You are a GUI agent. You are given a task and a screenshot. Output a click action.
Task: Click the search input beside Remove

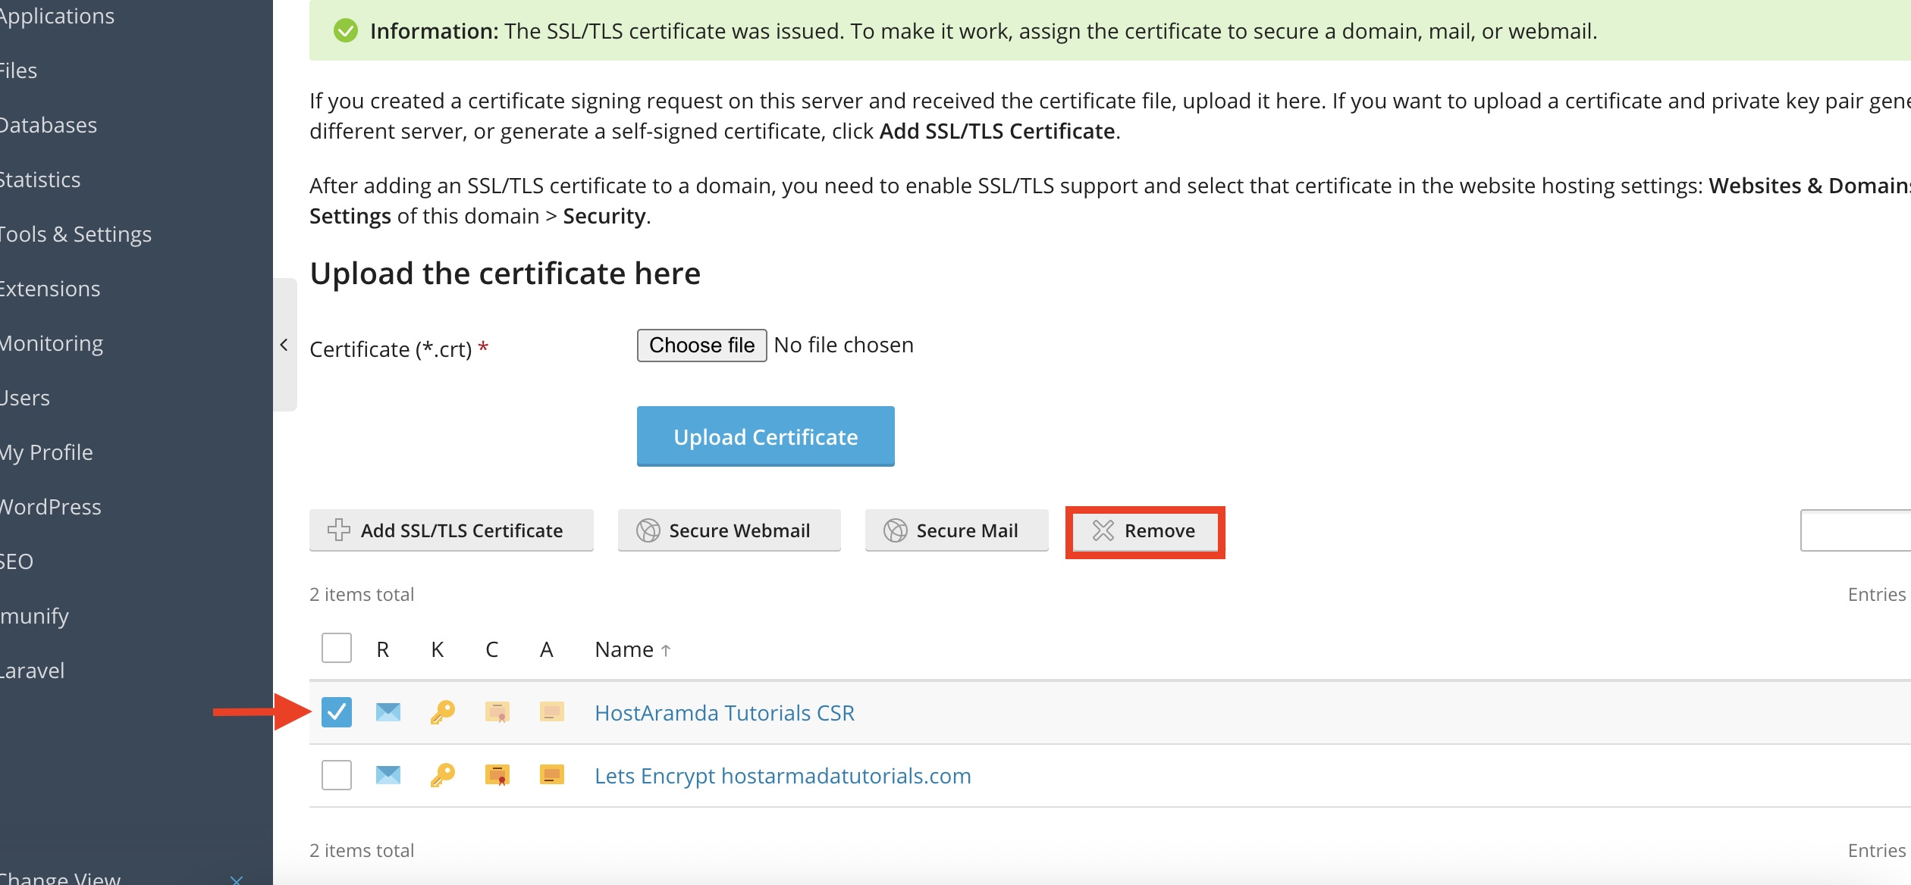point(1858,530)
